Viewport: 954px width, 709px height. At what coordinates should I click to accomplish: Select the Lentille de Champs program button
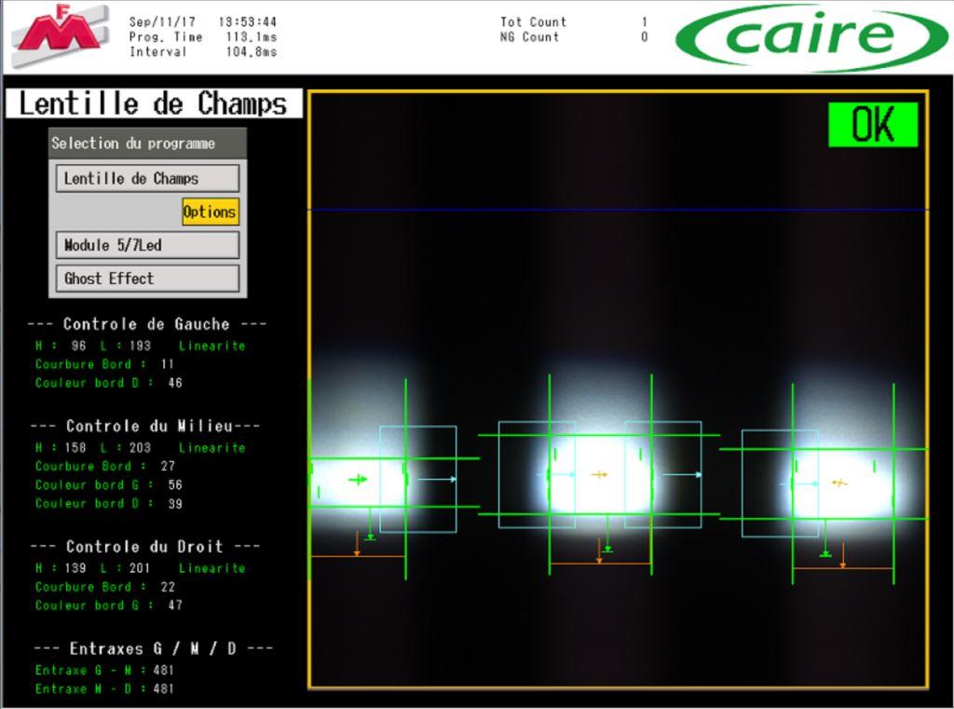pos(147,178)
